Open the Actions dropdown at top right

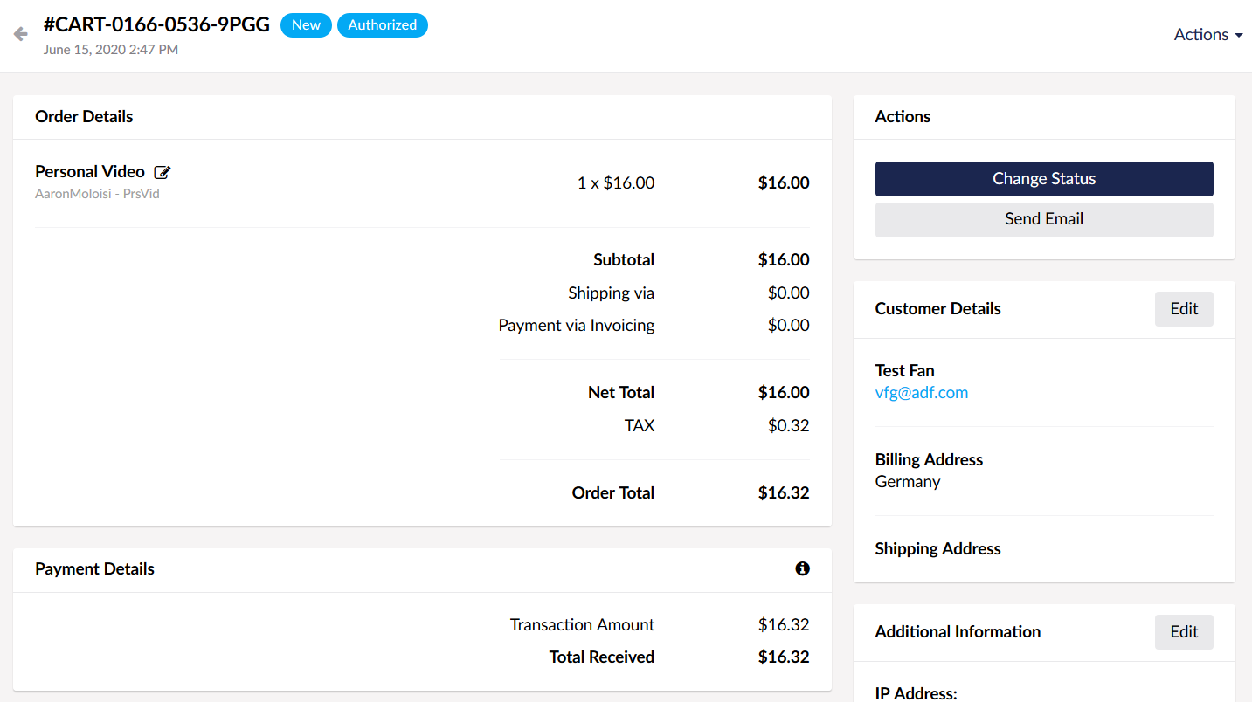(1207, 35)
